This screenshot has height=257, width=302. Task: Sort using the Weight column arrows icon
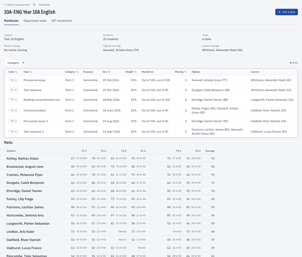(136, 72)
